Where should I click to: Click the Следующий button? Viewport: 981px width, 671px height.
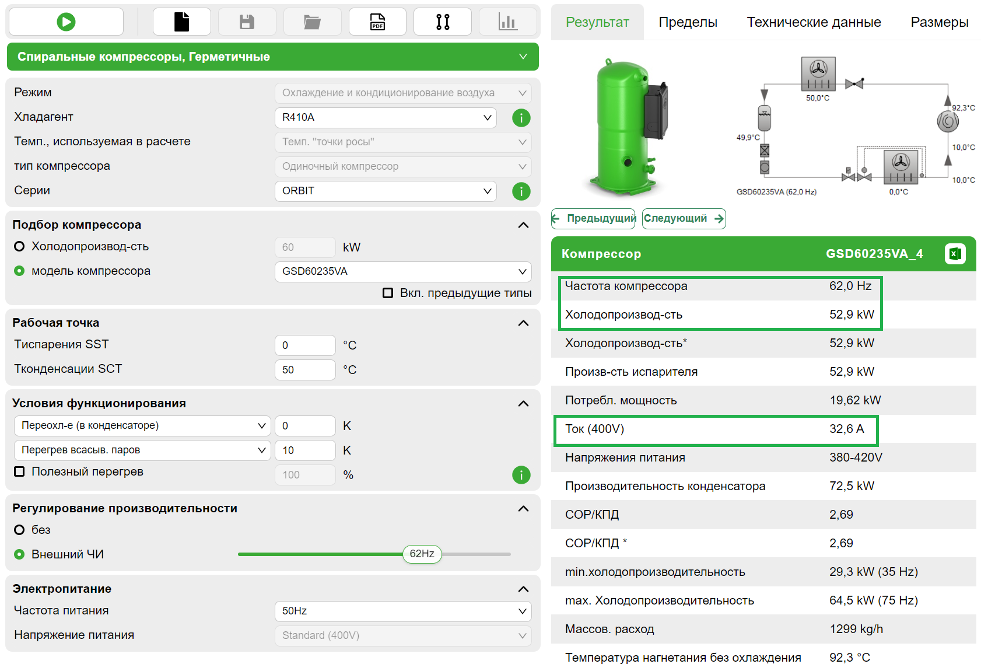(x=684, y=218)
